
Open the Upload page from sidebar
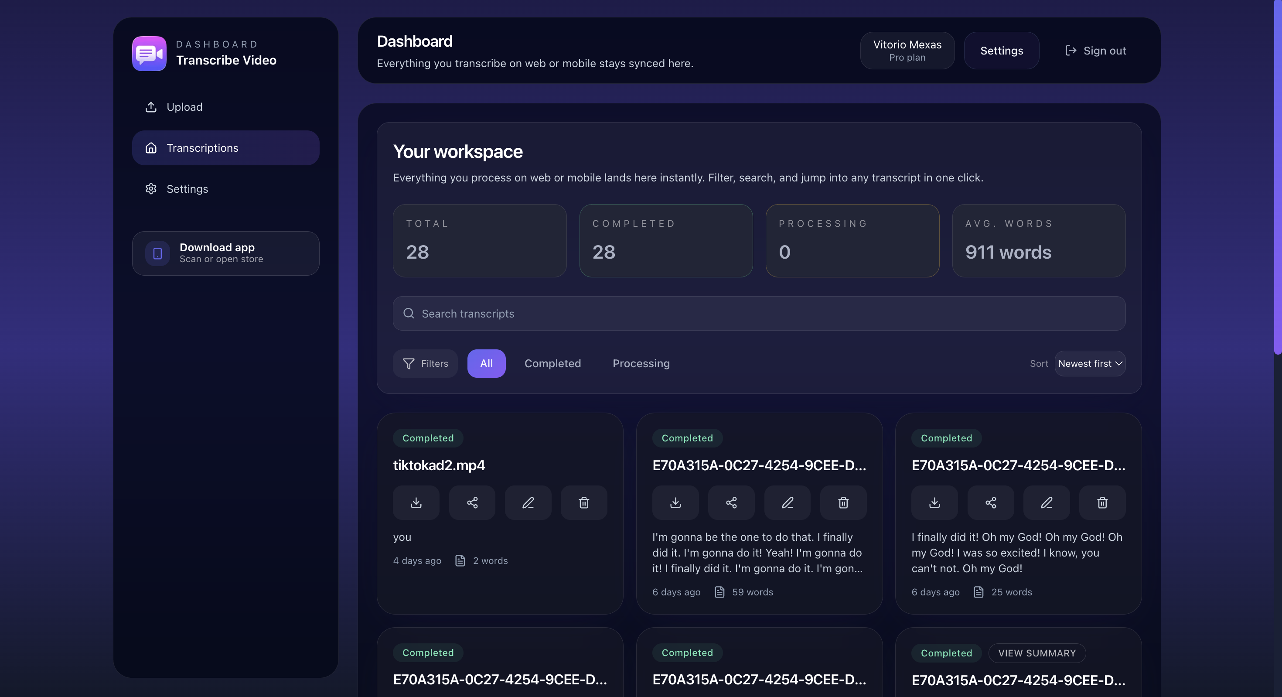click(x=225, y=107)
